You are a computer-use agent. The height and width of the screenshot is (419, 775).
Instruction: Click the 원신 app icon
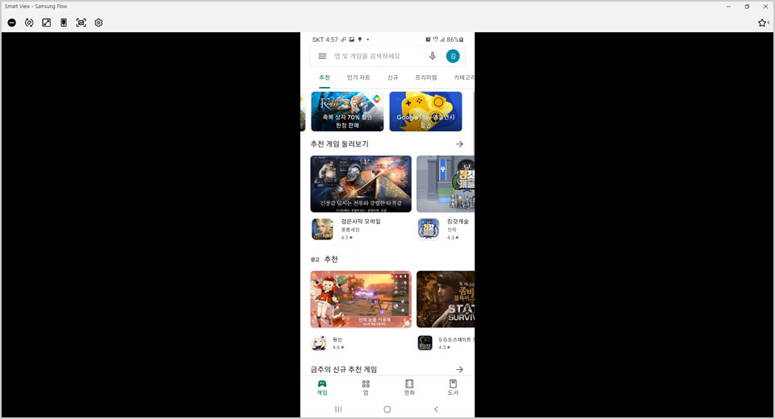click(320, 343)
